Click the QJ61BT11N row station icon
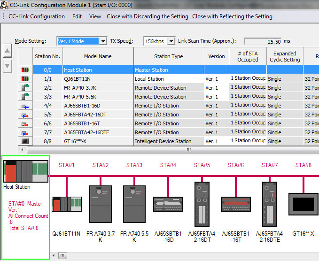 click(x=25, y=79)
